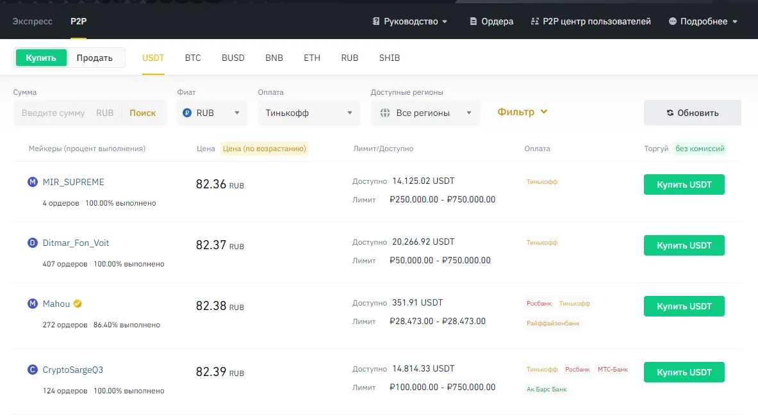
Task: Click the P2P центр пользователей icon
Action: (x=536, y=21)
